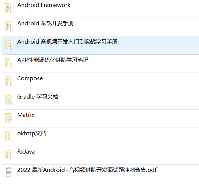This screenshot has height=188, width=199.
Task: Click the Gradle 学习文档 folder icon
Action: [9, 100]
